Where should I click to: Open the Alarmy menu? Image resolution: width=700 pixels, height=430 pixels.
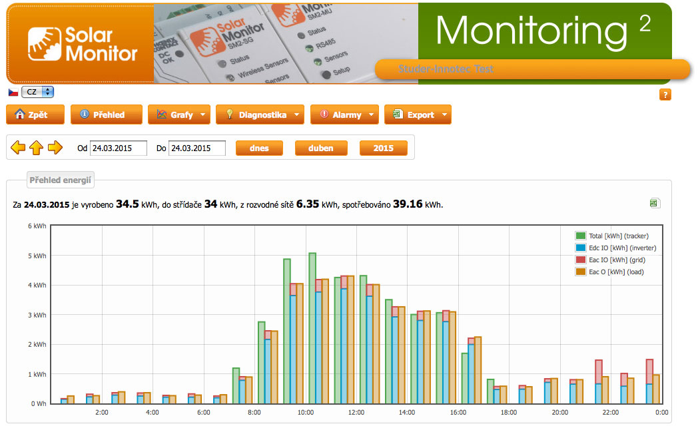344,114
